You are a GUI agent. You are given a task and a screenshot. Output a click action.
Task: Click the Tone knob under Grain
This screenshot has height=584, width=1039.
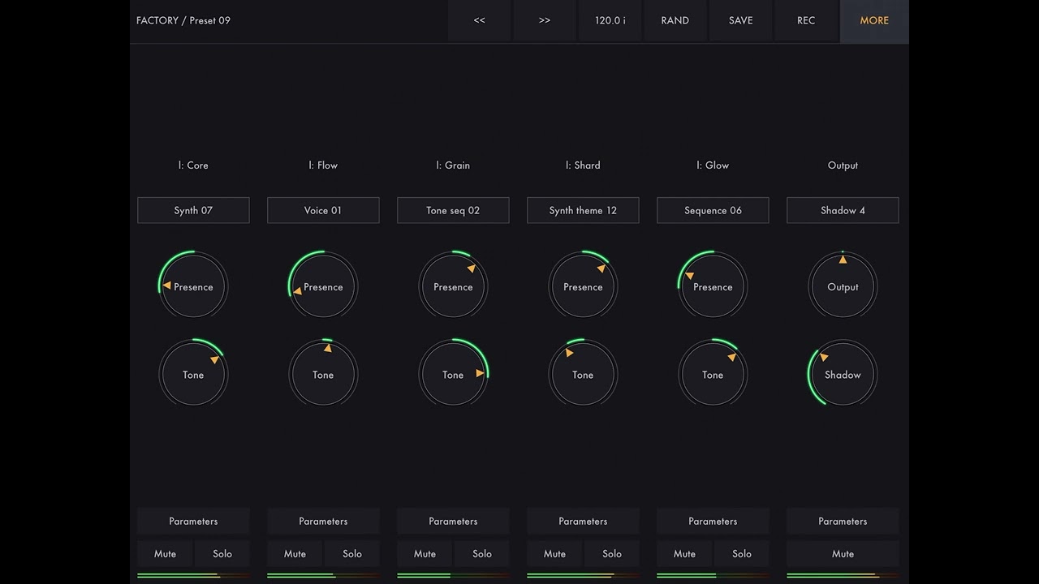tap(453, 374)
